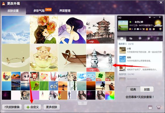This screenshot has height=113, width=165.
Task: Apply the green grass blades skin
Action: (x=44, y=86)
